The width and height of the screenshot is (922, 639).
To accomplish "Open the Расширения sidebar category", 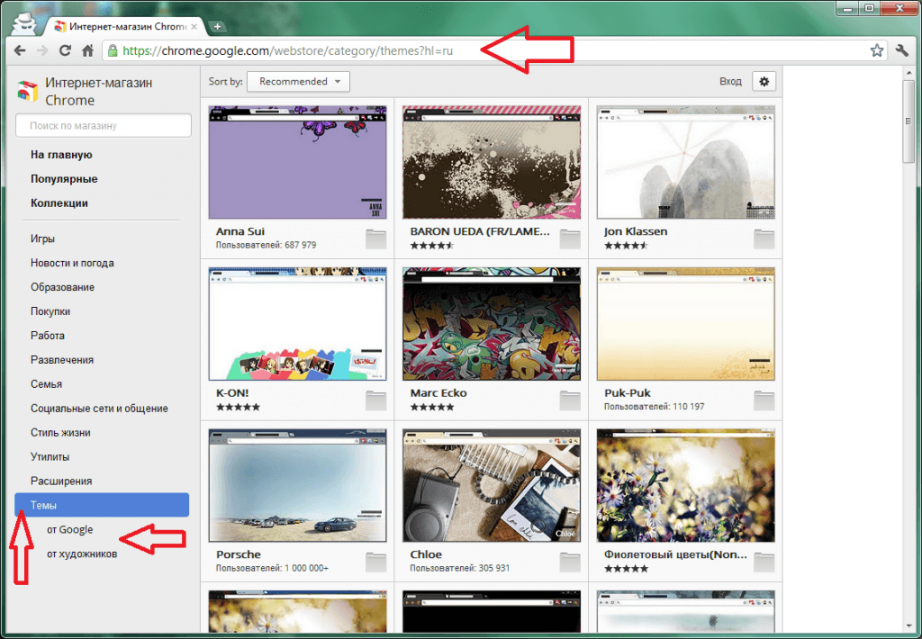I will [61, 481].
